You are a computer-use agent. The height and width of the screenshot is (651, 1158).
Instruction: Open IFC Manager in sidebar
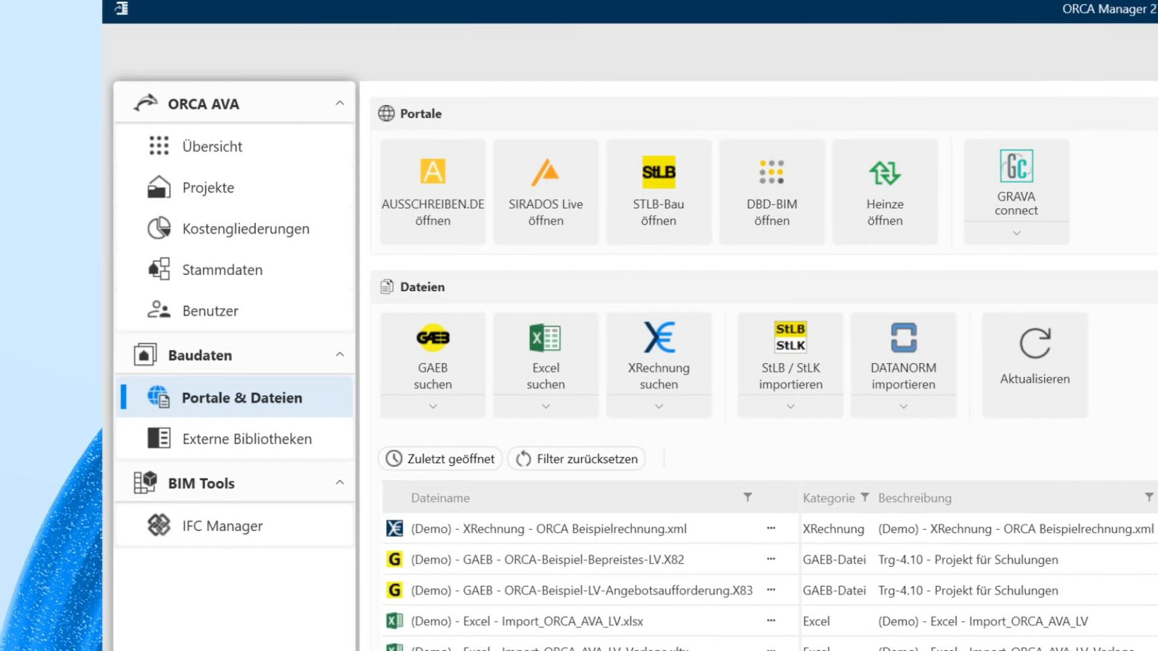point(234,526)
